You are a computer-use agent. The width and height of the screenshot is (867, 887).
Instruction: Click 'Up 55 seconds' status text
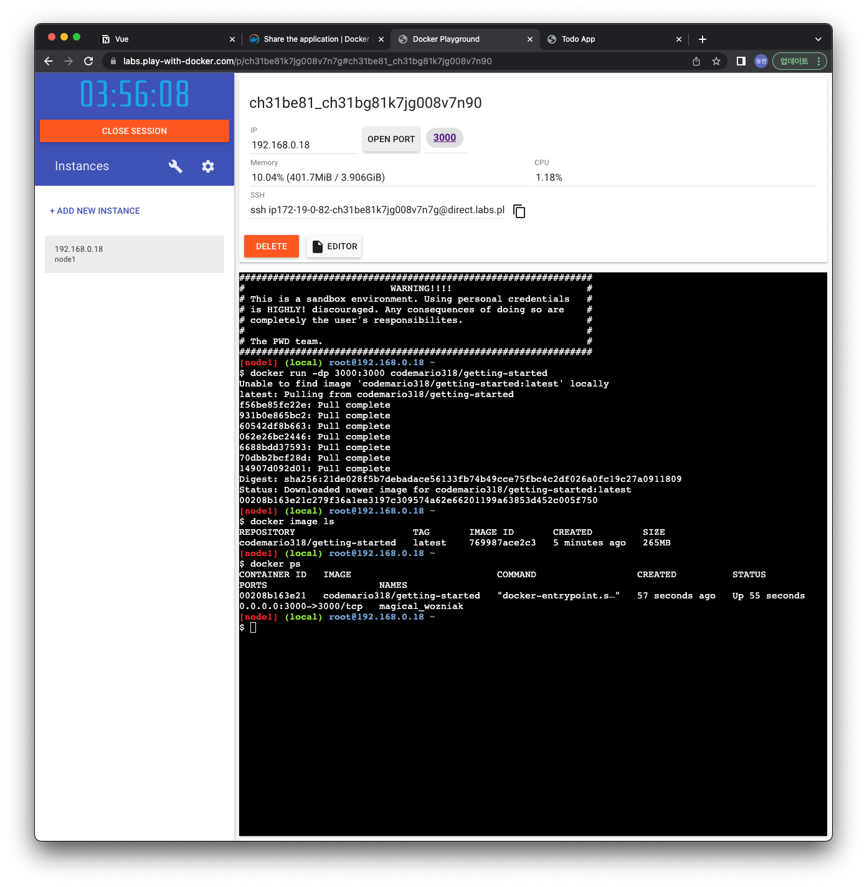click(x=769, y=596)
